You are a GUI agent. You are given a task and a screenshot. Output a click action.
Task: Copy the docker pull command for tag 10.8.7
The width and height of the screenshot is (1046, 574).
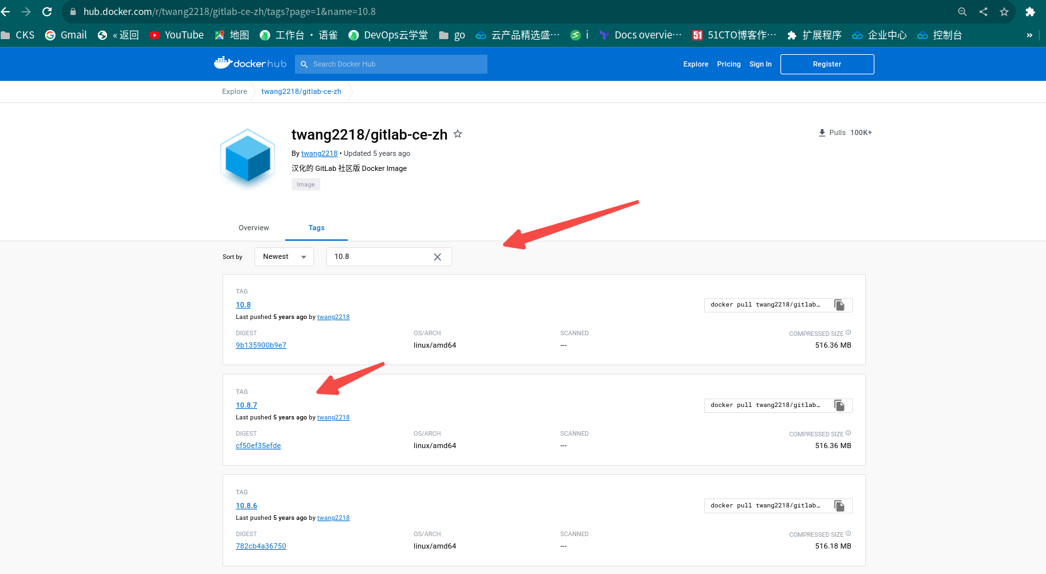(x=840, y=405)
